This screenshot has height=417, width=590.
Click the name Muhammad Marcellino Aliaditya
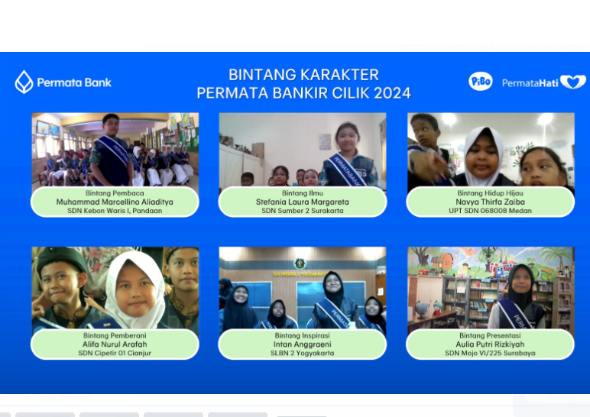tap(115, 202)
